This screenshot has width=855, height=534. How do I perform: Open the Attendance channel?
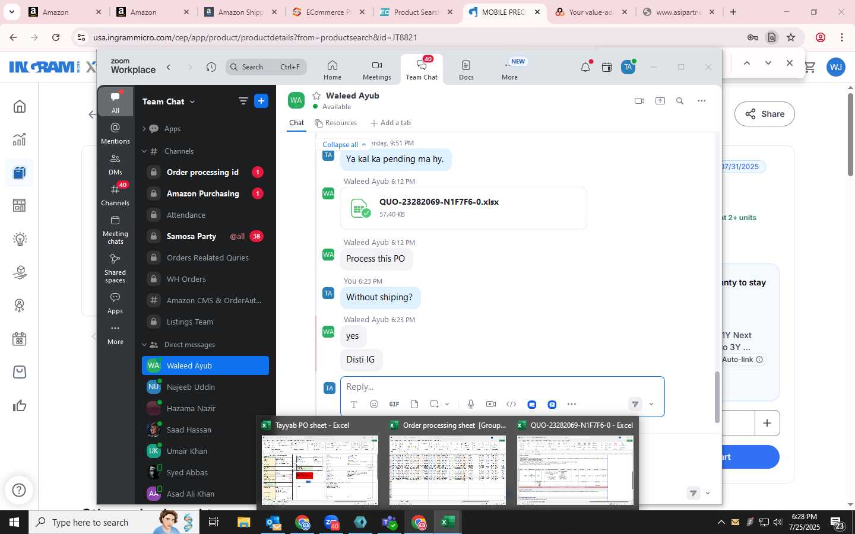[x=205, y=215]
